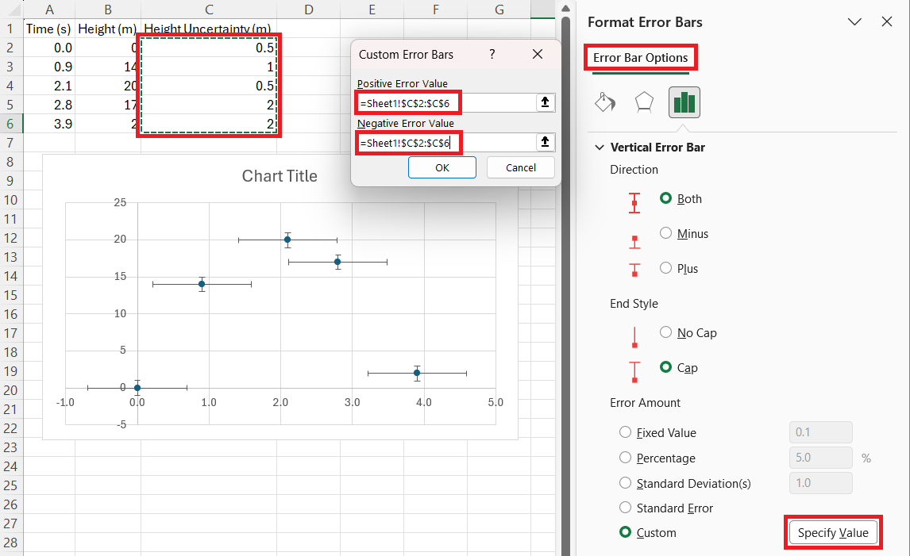
Task: Close the Format Error Bars pane
Action: coord(887,22)
